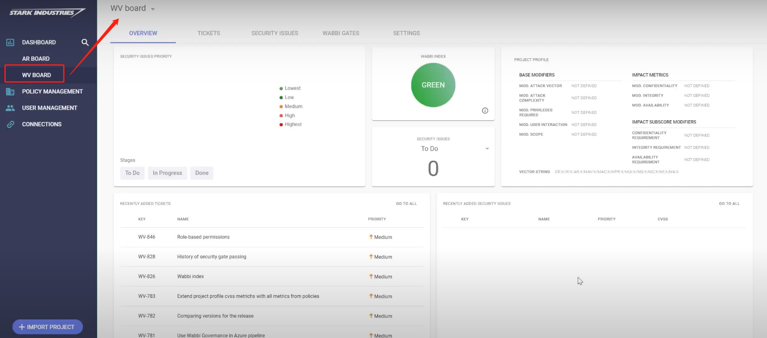Toggle the To Do stage filter
The image size is (767, 338).
(132, 173)
